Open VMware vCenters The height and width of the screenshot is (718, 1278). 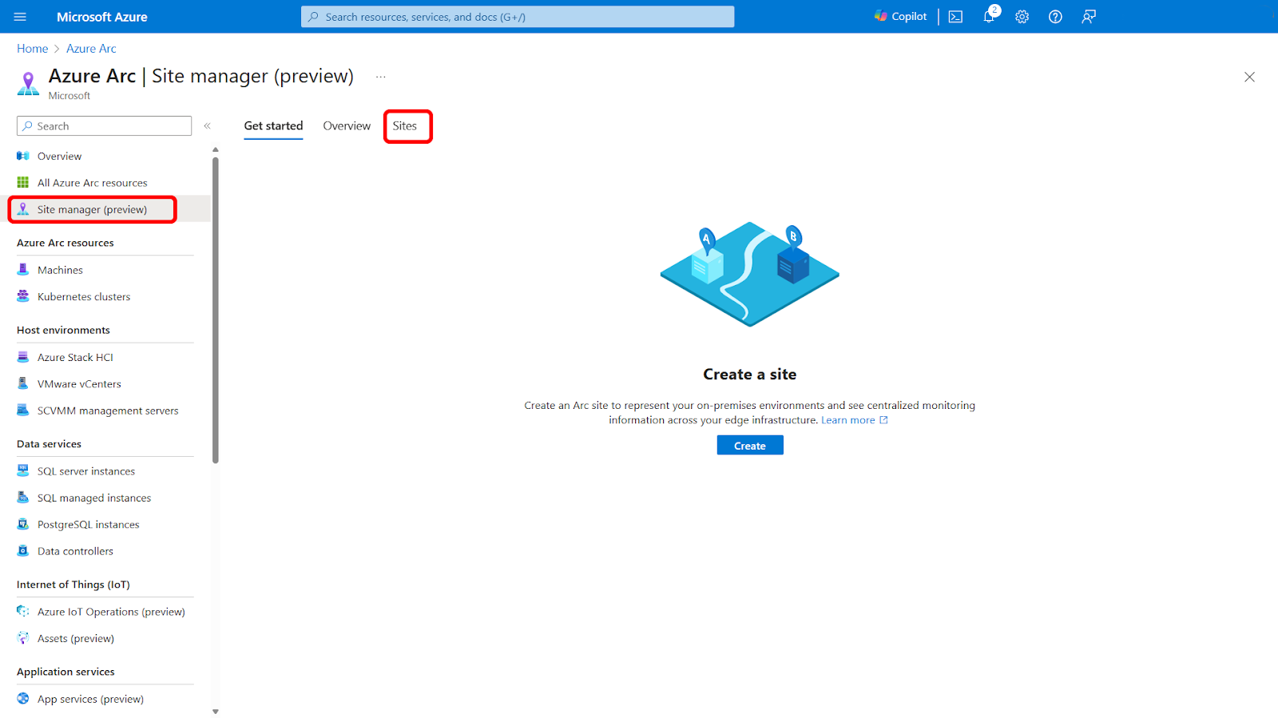point(80,384)
